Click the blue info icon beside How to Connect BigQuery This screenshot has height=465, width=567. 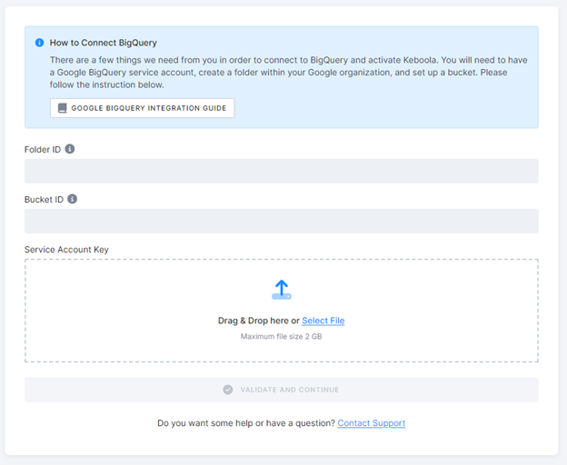tap(39, 43)
